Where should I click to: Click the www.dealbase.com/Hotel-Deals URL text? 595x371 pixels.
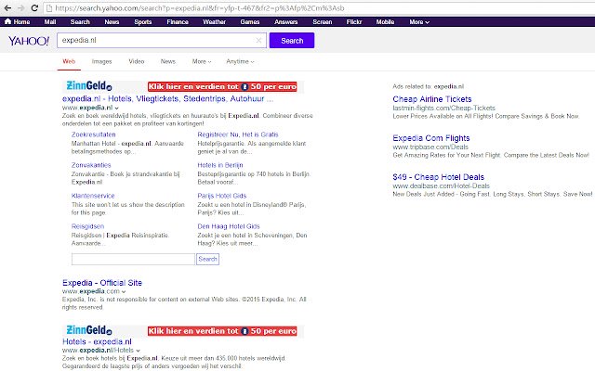coord(442,186)
